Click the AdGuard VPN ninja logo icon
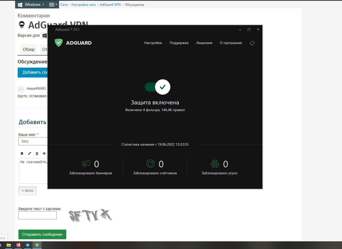The image size is (342, 249). pos(22,25)
